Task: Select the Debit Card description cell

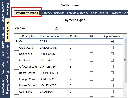Action: pyautogui.click(x=29, y=54)
